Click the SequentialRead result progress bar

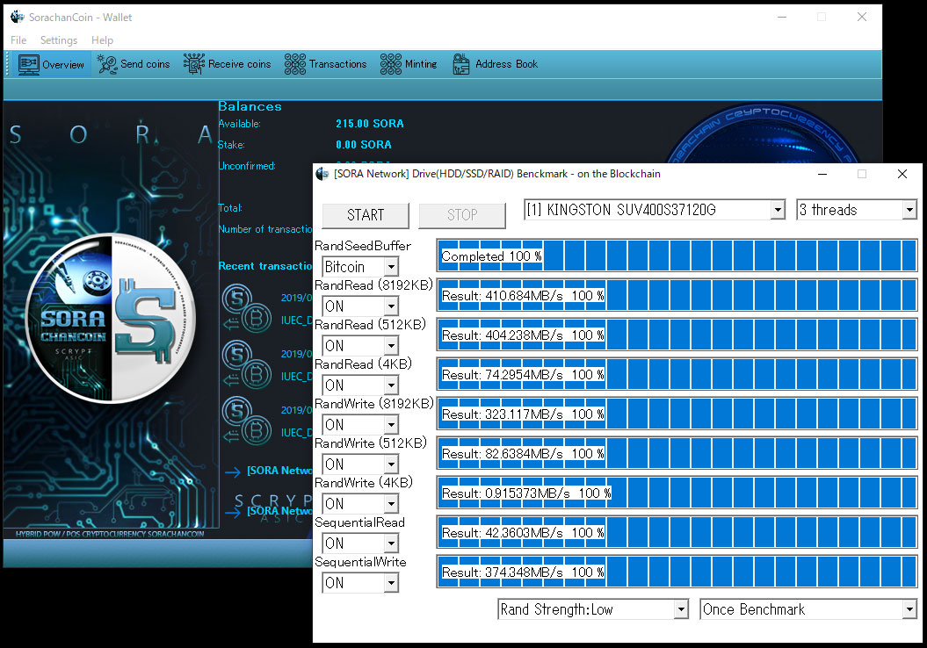677,532
